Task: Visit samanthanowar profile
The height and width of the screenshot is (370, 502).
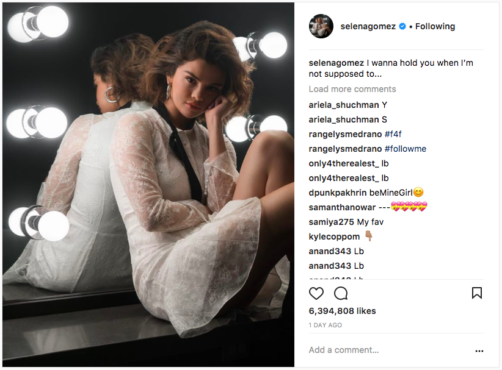Action: click(x=342, y=208)
